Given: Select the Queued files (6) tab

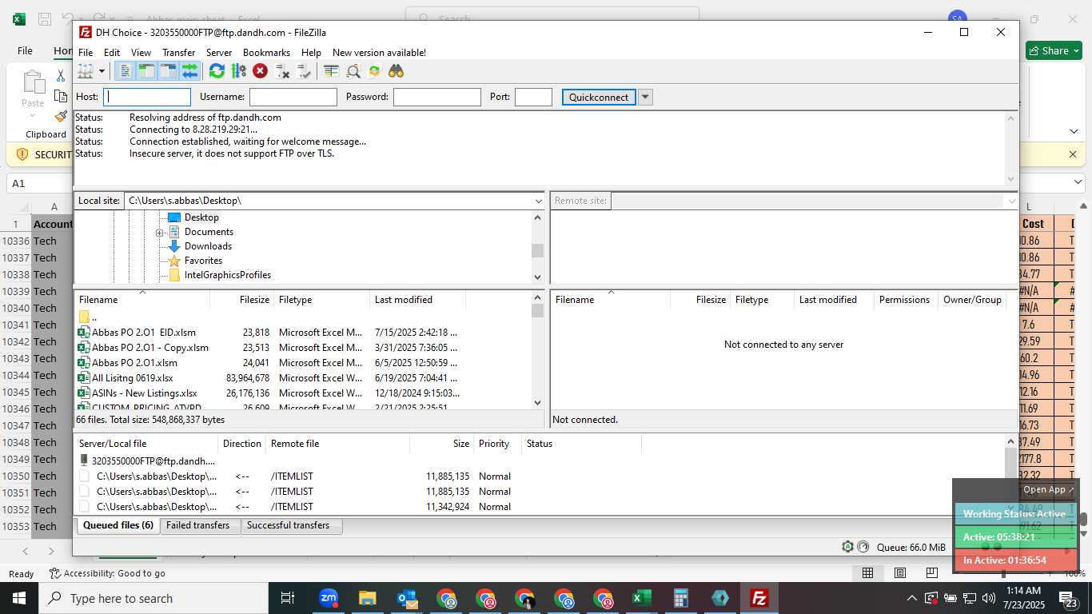Looking at the screenshot, I should (x=118, y=525).
